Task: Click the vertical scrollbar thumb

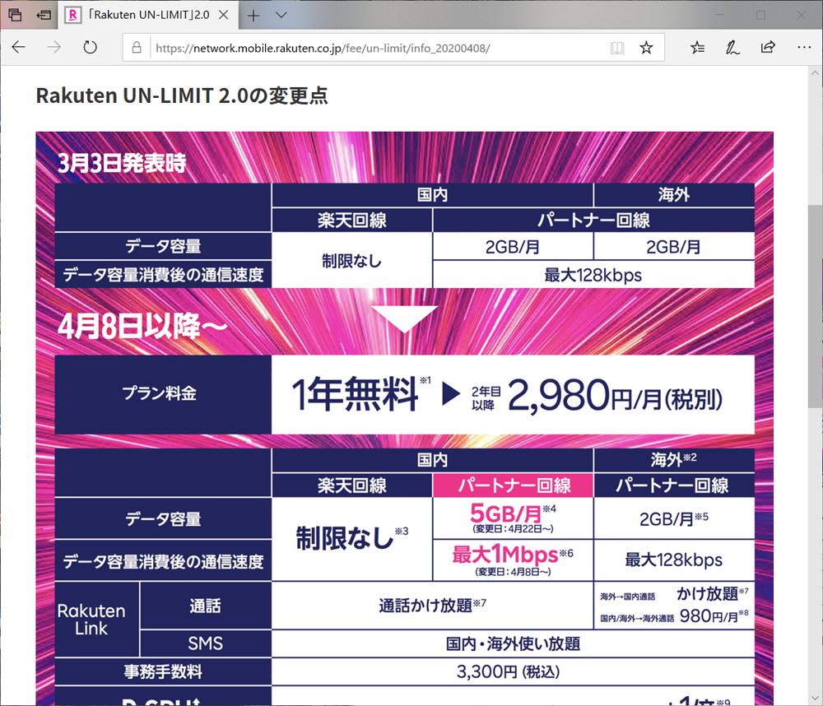Action: click(x=815, y=306)
